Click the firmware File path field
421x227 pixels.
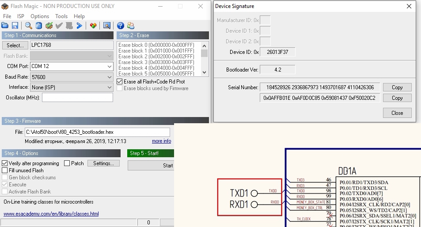[x=97, y=132]
